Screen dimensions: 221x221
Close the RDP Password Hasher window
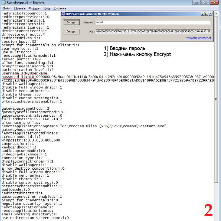point(210,14)
